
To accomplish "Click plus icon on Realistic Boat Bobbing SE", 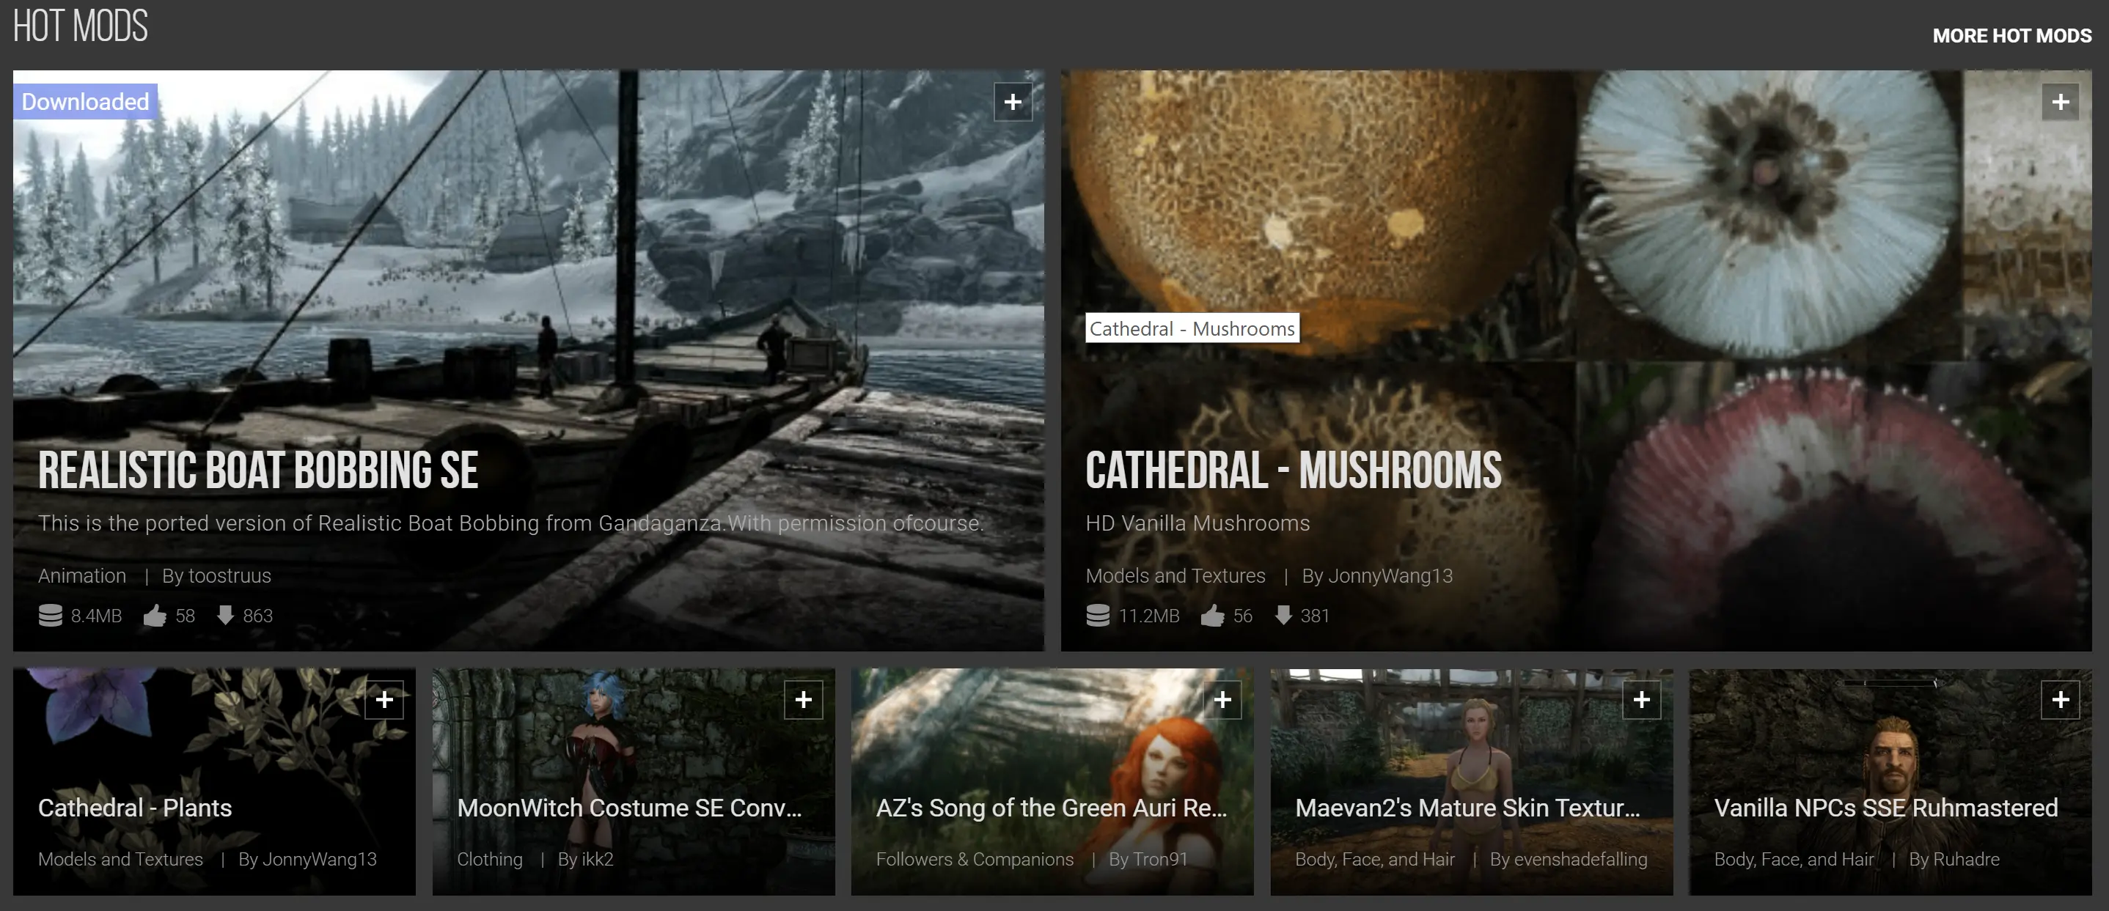I will [1013, 103].
